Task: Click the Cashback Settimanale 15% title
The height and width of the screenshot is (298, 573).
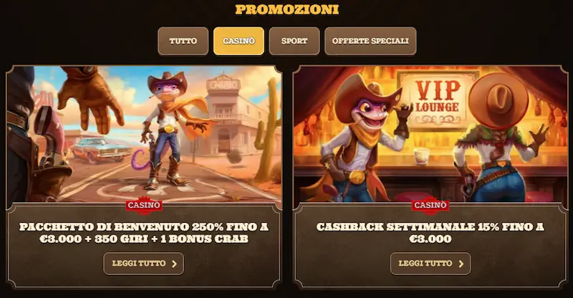Action: (x=430, y=233)
